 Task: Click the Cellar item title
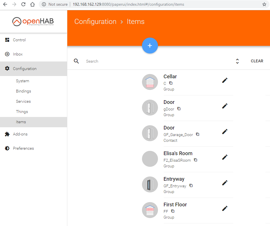point(170,77)
